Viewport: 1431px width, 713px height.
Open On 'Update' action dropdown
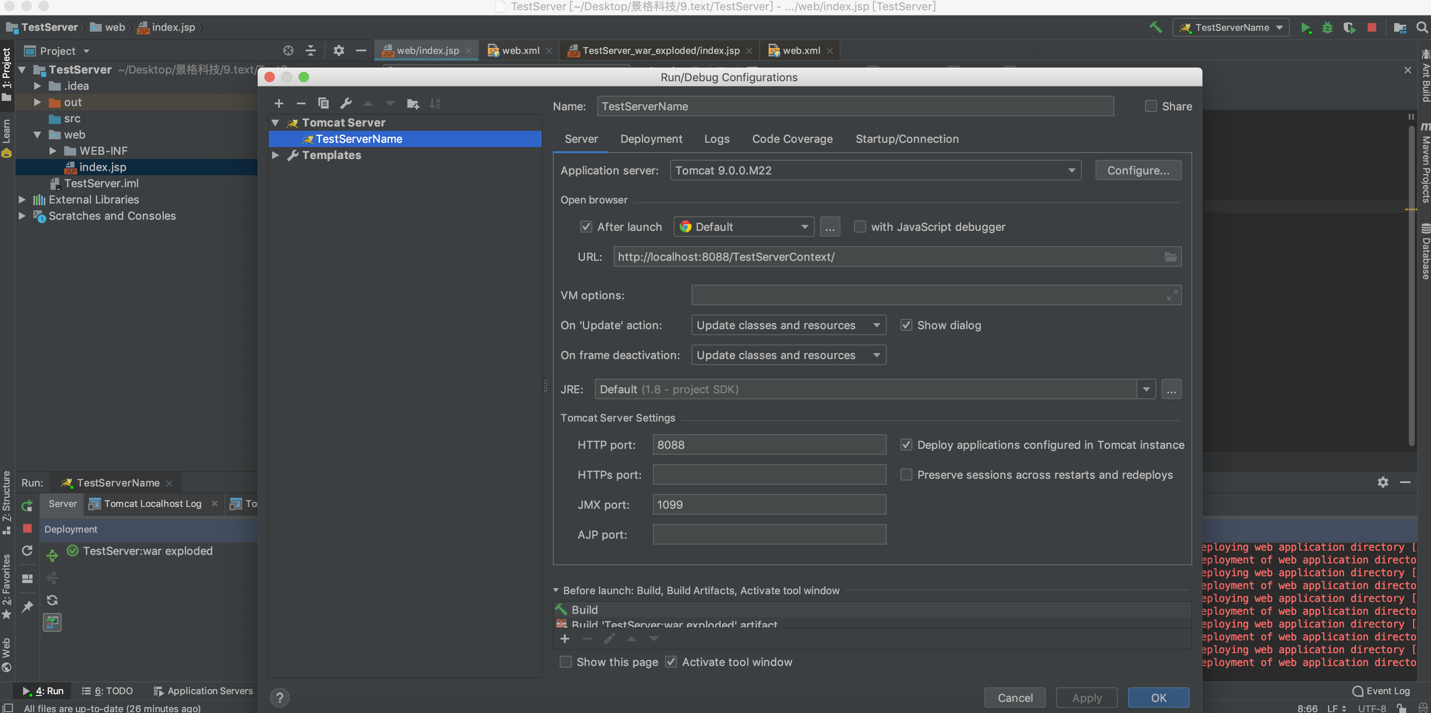(x=788, y=325)
